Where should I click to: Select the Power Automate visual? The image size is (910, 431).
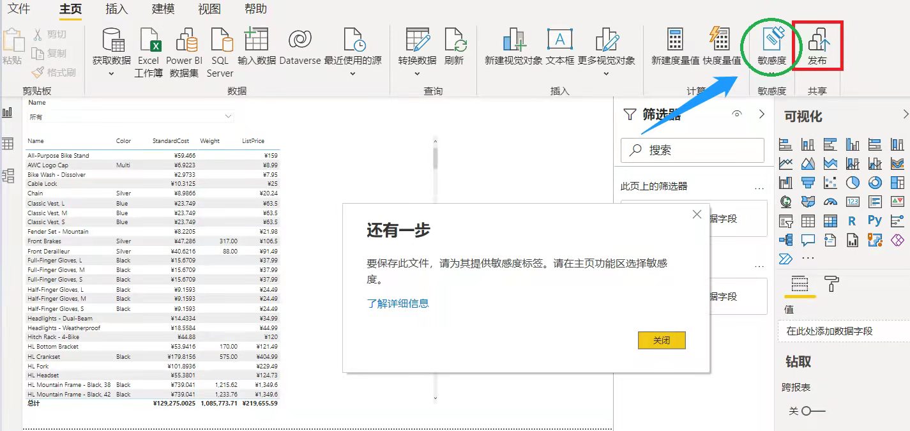click(785, 259)
